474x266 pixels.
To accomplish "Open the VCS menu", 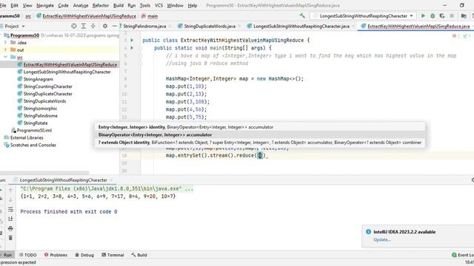I will [x=158, y=5].
